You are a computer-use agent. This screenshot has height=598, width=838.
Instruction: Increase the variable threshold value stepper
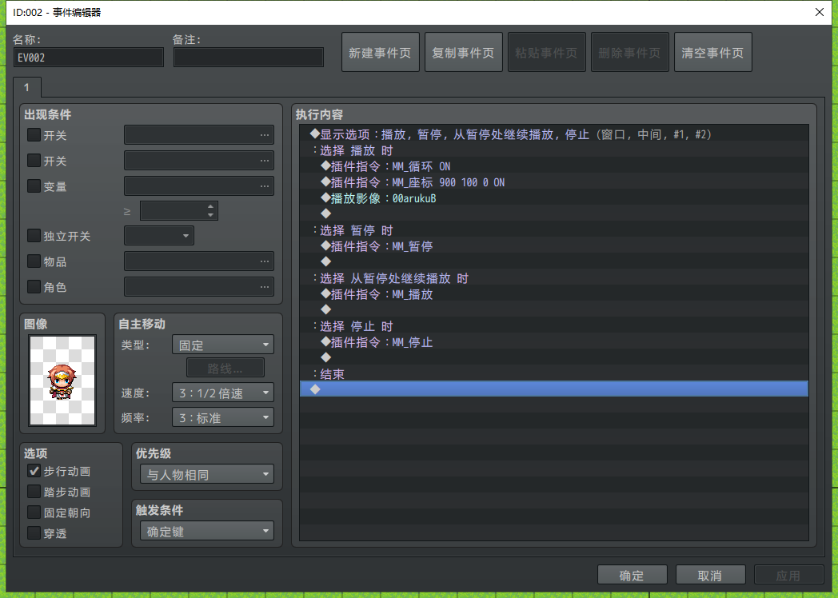[210, 206]
